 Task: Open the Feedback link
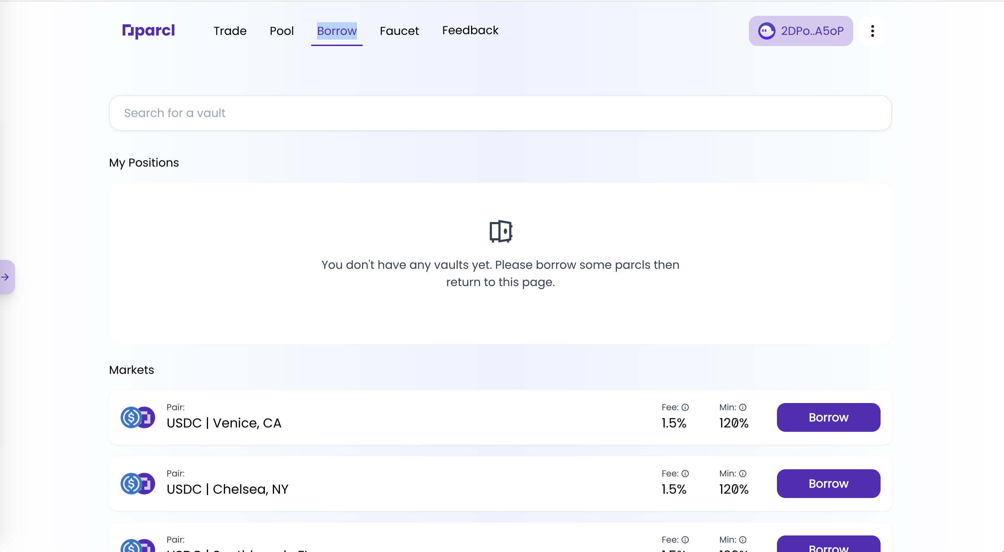coord(470,30)
